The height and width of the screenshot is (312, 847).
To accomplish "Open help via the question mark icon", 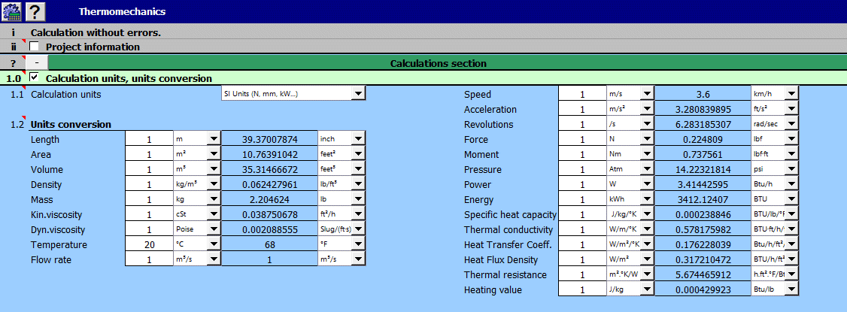I will (x=35, y=11).
